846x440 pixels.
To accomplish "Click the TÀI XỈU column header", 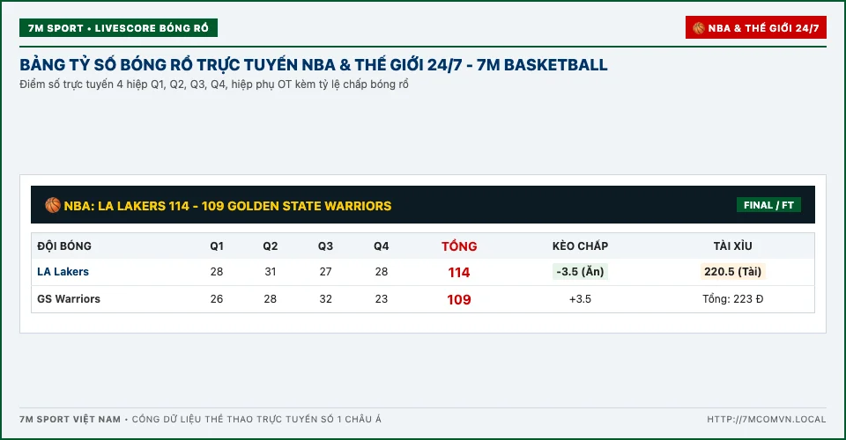I will 732,246.
